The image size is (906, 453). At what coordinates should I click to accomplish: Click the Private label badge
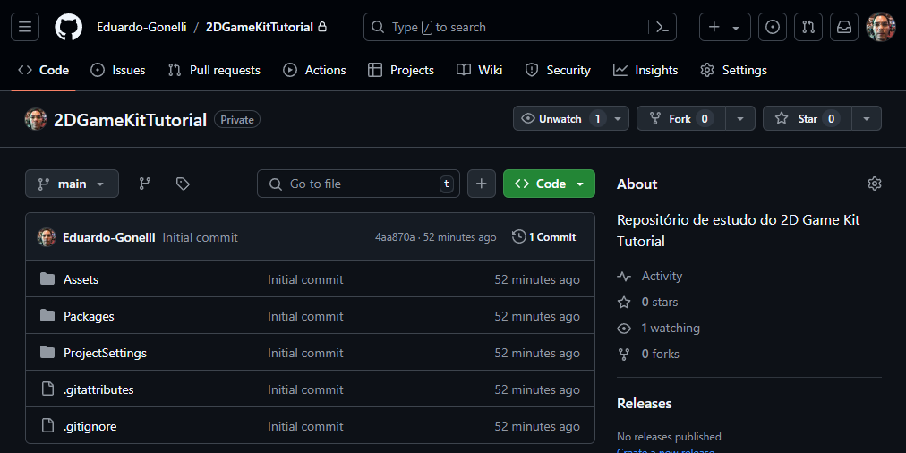tap(237, 120)
